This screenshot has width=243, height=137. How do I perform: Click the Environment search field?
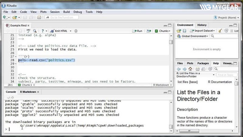[224, 36]
